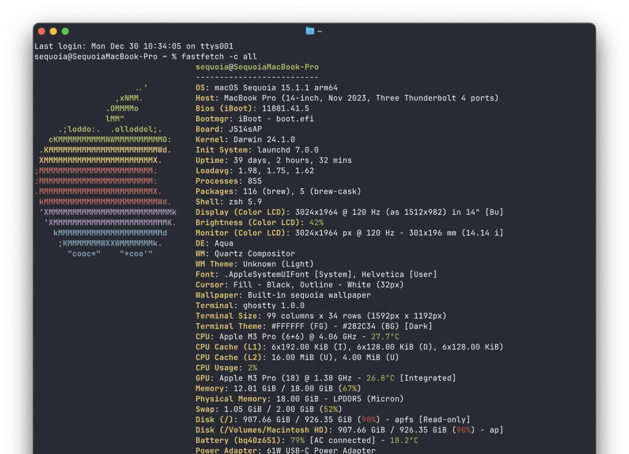Click the 'Uptime: 39 days' line
Viewport: 629px width, 454px height.
point(274,160)
